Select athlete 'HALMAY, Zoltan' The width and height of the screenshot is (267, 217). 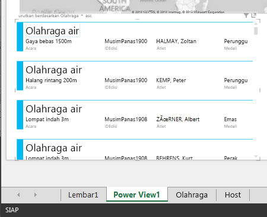click(x=176, y=41)
